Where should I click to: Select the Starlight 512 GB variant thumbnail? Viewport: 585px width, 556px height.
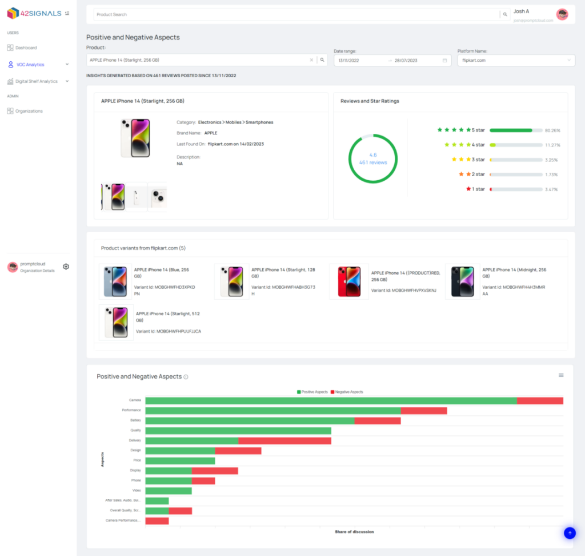pyautogui.click(x=116, y=322)
